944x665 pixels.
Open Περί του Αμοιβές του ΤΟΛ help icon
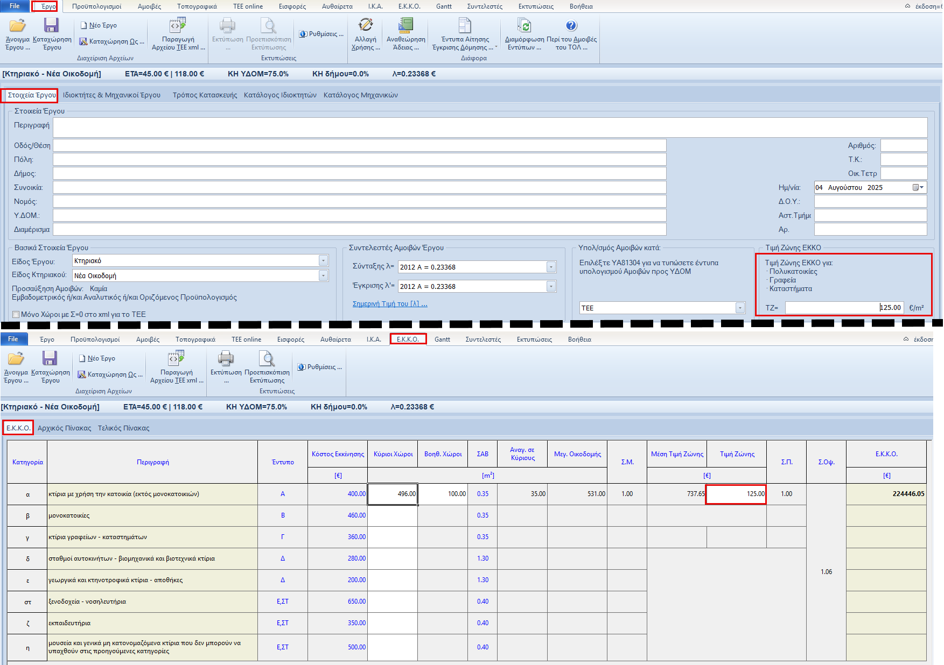click(x=571, y=26)
